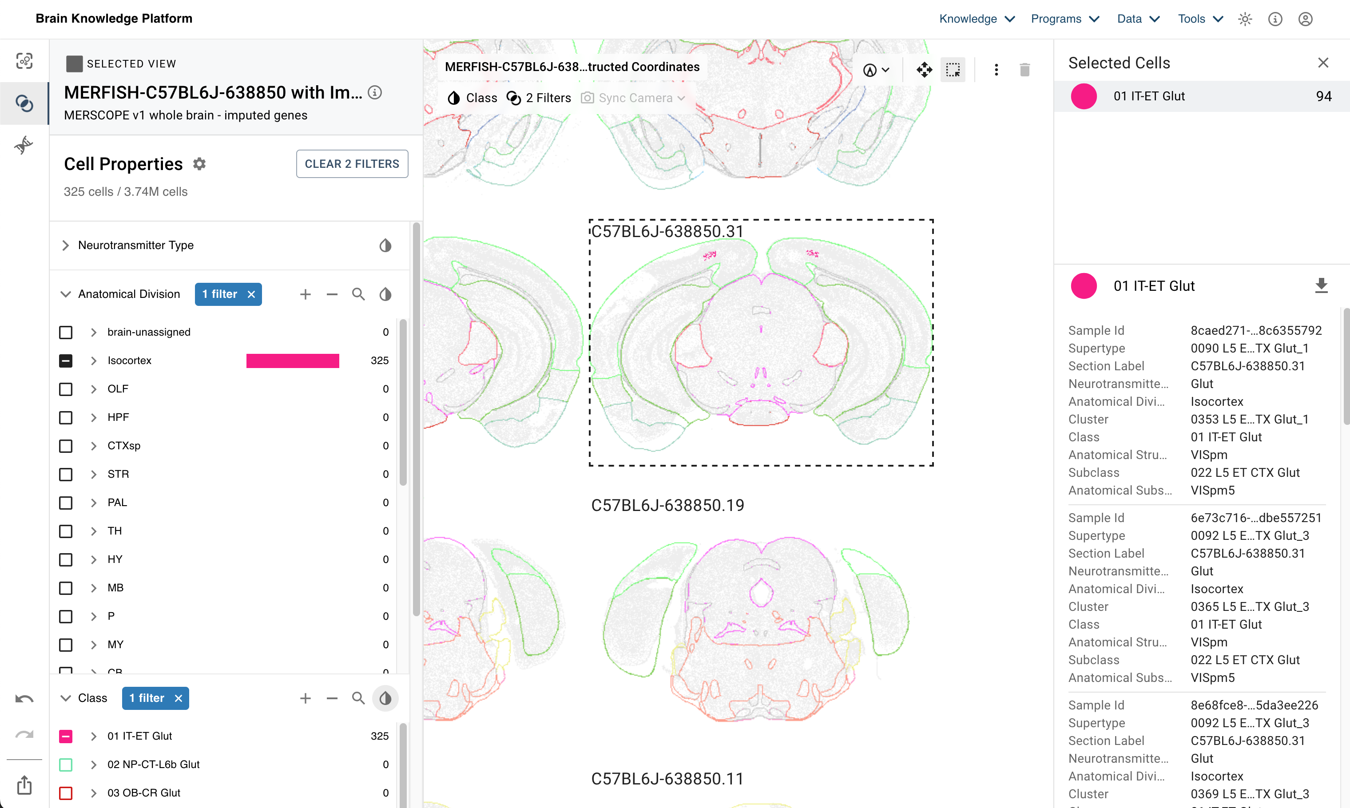Image resolution: width=1350 pixels, height=808 pixels.
Task: Expand the Isocortex tree row
Action: click(94, 361)
